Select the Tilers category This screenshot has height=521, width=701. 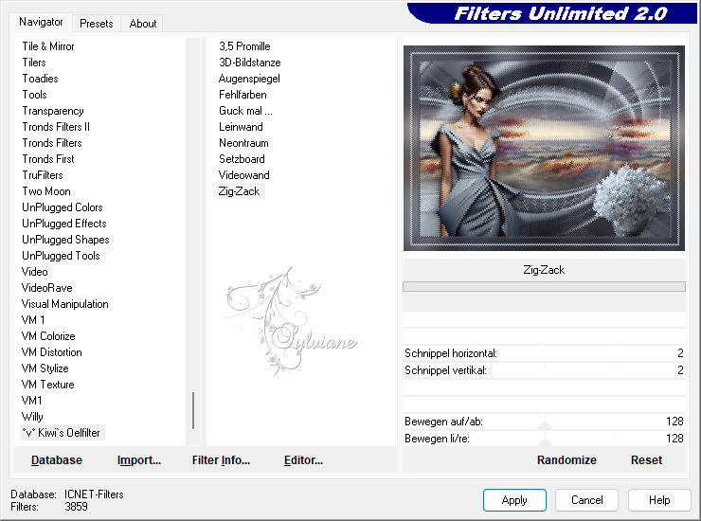pos(34,63)
